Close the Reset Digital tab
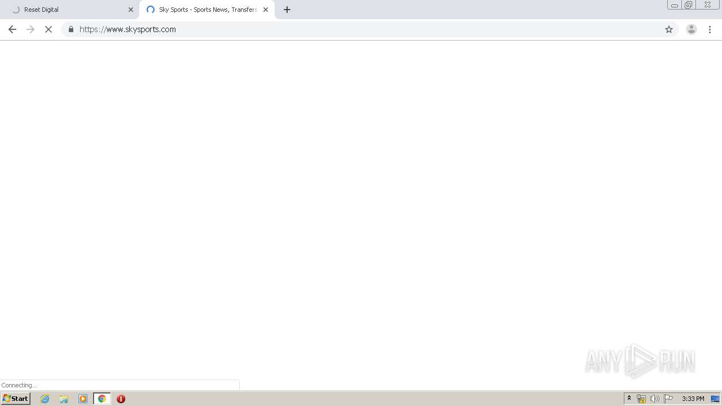The width and height of the screenshot is (722, 406). 131,10
